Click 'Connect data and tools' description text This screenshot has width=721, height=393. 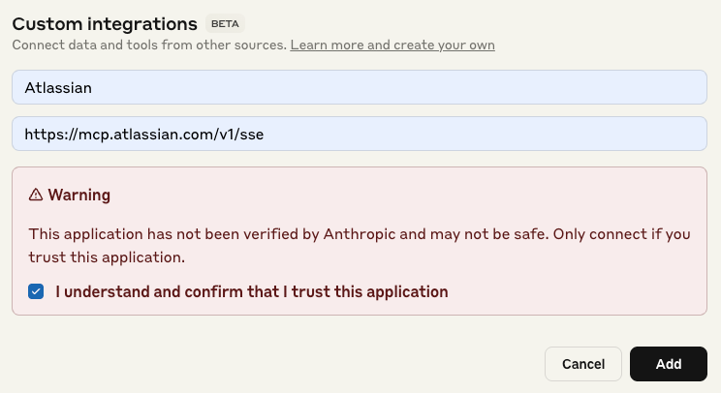[149, 45]
